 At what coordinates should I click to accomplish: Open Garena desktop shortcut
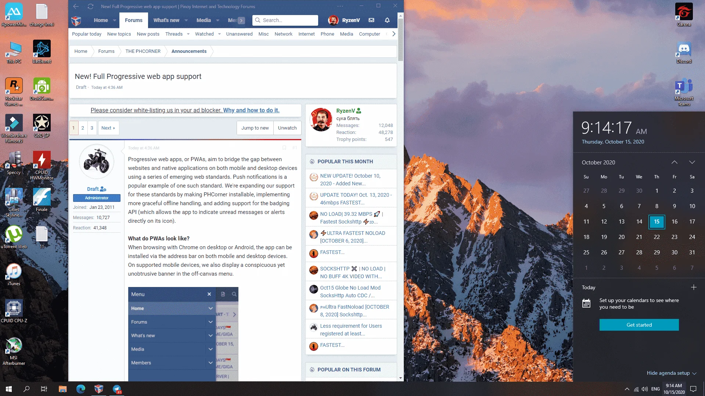(684, 15)
